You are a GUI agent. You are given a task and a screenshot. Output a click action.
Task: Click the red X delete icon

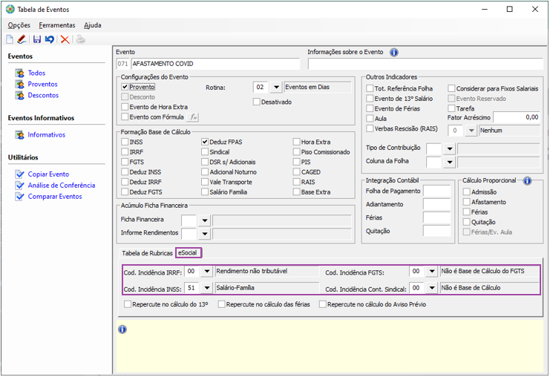(65, 39)
